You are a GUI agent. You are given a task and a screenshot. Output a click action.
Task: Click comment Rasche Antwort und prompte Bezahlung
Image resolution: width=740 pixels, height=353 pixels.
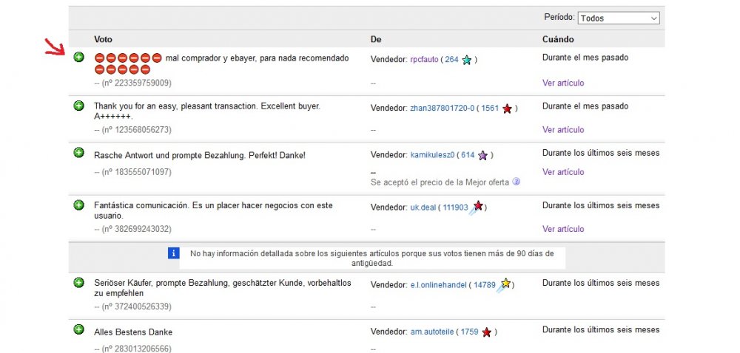tap(200, 155)
